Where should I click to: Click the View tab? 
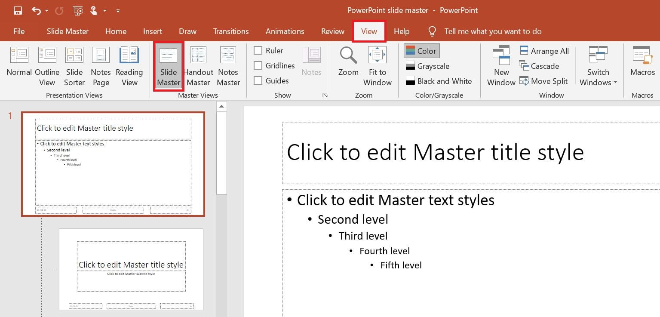coord(369,31)
